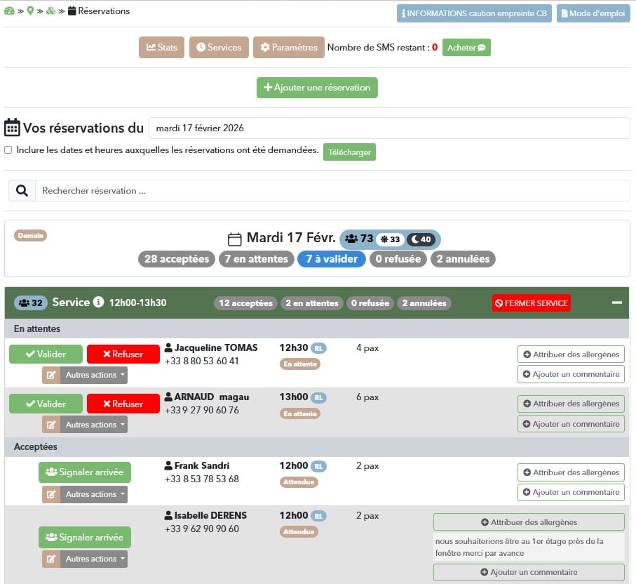This screenshot has width=636, height=584.
Task: Click the Service info icon
Action: tap(98, 302)
